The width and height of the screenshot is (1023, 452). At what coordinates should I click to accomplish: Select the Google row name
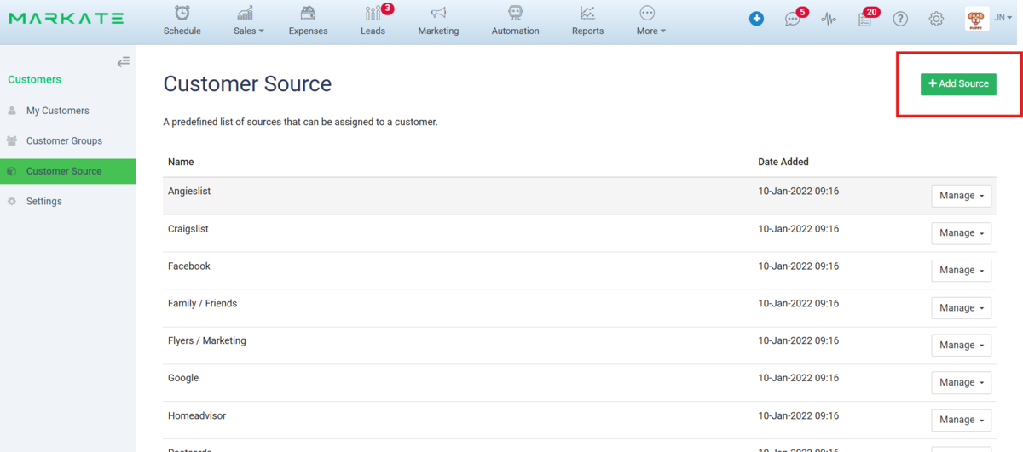pos(183,379)
